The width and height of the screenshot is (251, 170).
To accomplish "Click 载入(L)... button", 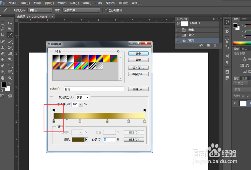I will click(138, 68).
